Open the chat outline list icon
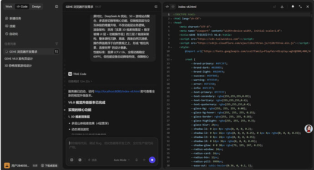The height and width of the screenshot is (170, 314). pyautogui.click(x=156, y=7)
